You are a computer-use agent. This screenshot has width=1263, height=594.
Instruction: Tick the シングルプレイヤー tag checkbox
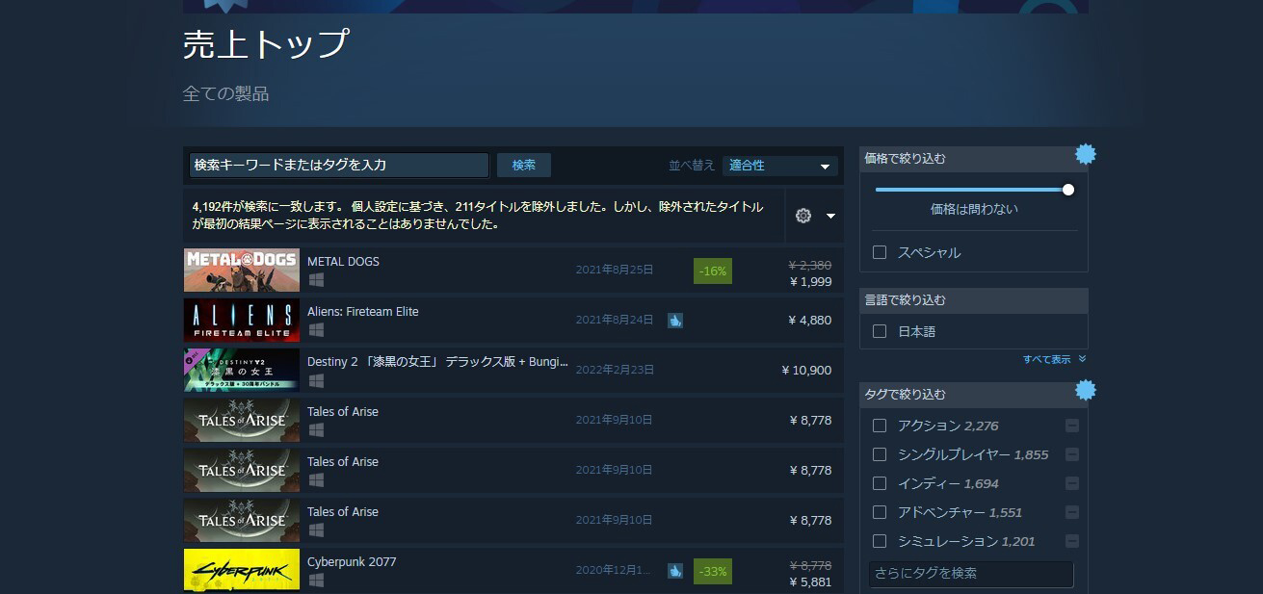tap(880, 454)
